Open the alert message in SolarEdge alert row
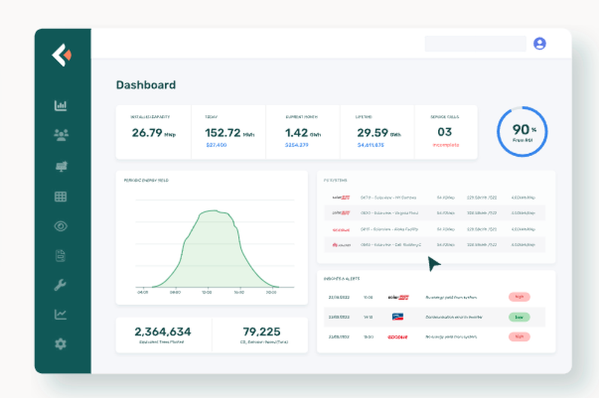 point(451,297)
